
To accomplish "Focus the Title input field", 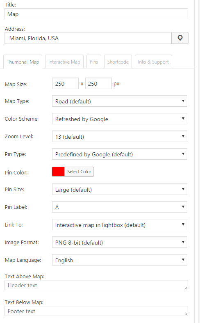I will [96, 14].
